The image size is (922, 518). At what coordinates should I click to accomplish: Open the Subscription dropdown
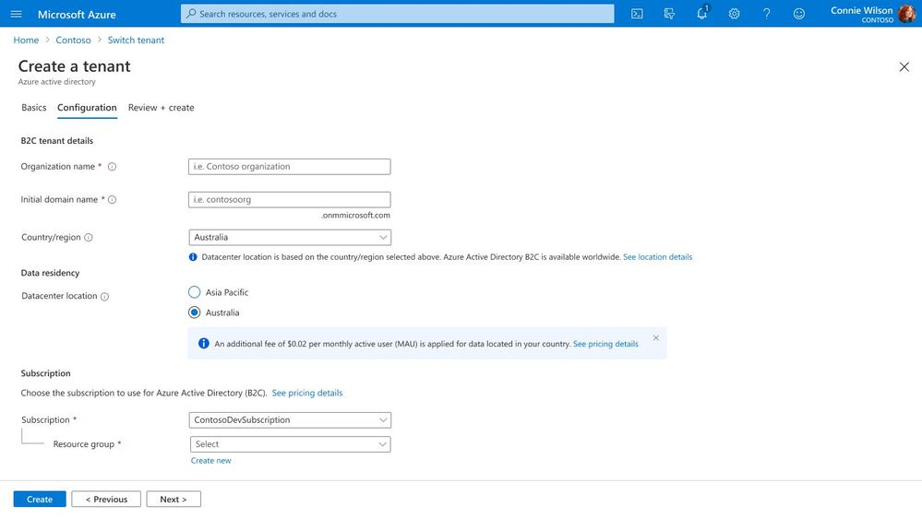(x=289, y=420)
